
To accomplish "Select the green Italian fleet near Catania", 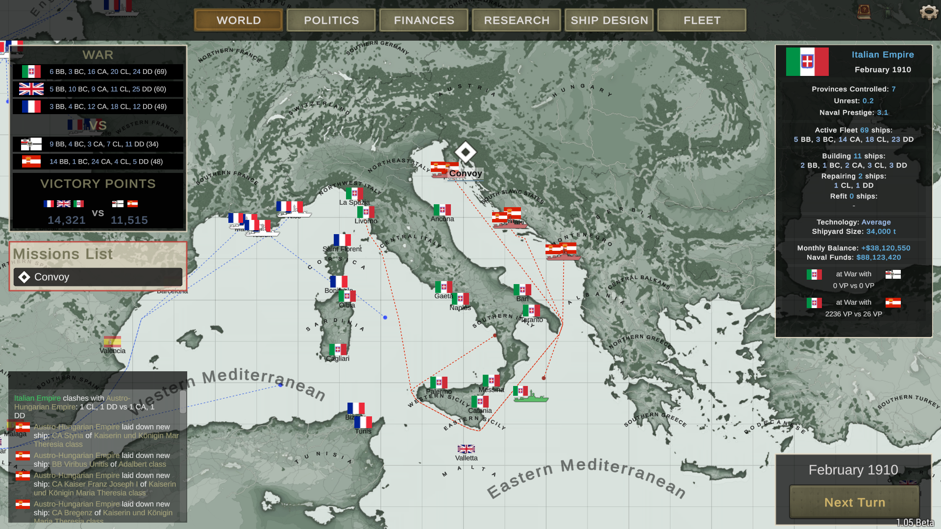I will tap(531, 399).
